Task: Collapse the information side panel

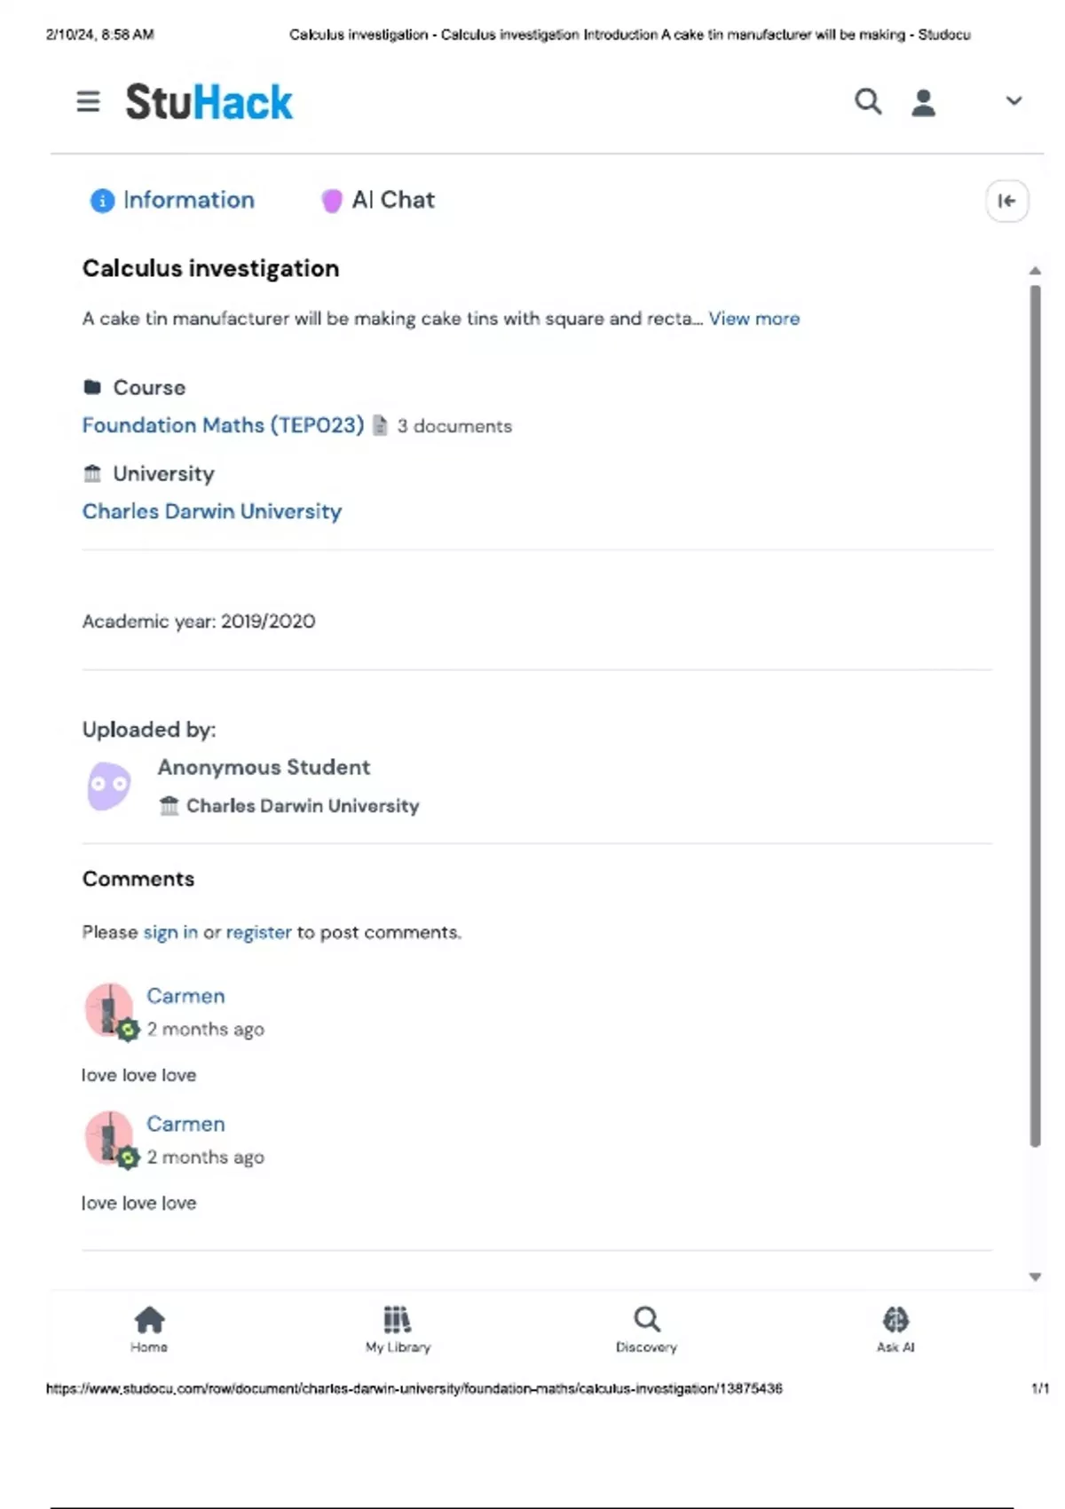Action: 1006,201
